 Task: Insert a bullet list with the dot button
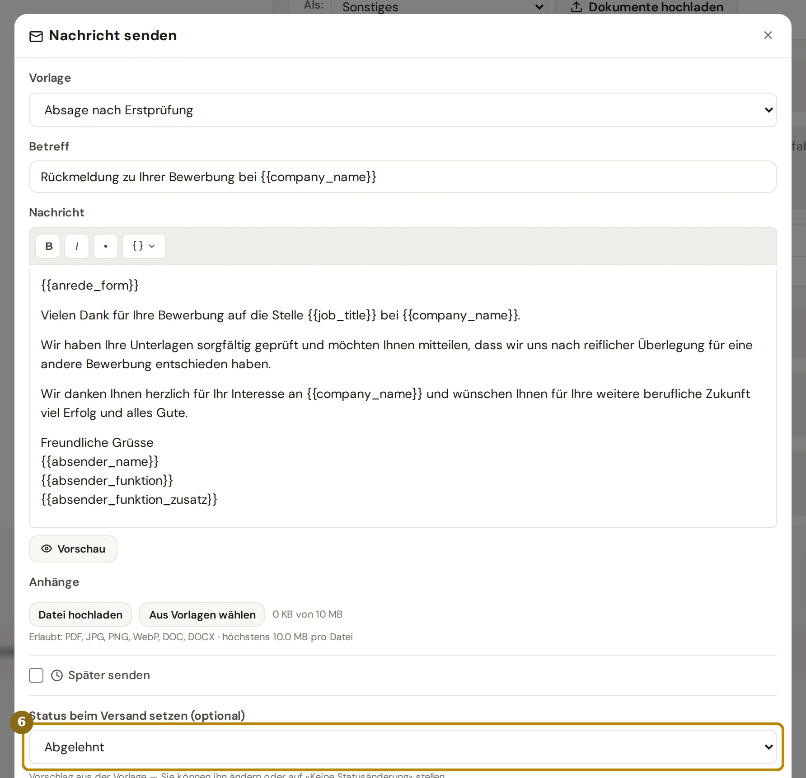tap(106, 246)
